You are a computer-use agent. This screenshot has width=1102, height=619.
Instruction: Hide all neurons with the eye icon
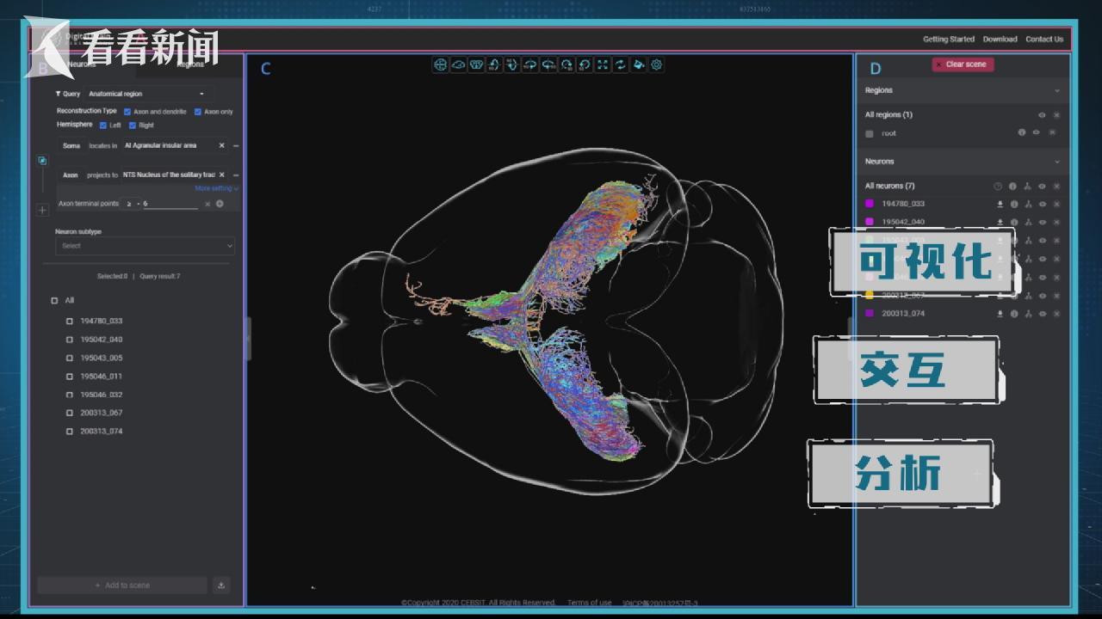[x=1042, y=187]
